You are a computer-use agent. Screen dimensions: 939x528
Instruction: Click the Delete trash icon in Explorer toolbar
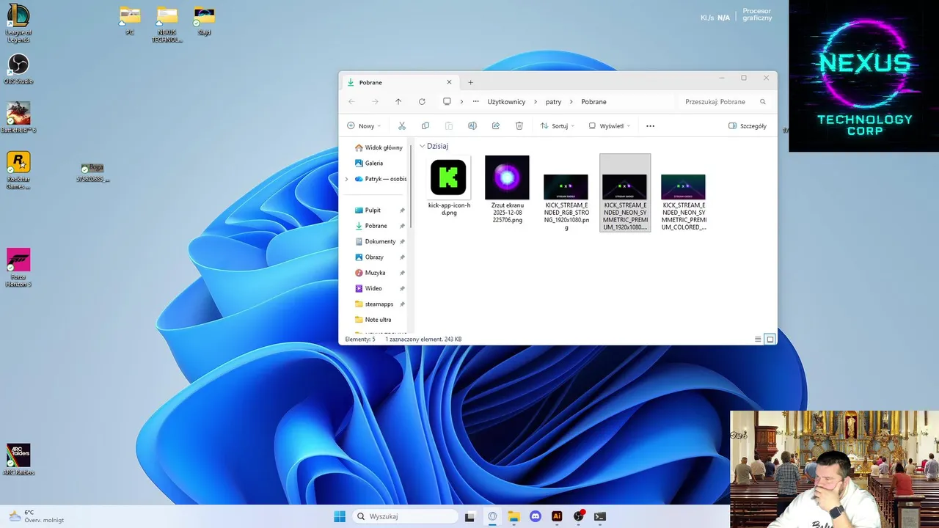pyautogui.click(x=519, y=126)
